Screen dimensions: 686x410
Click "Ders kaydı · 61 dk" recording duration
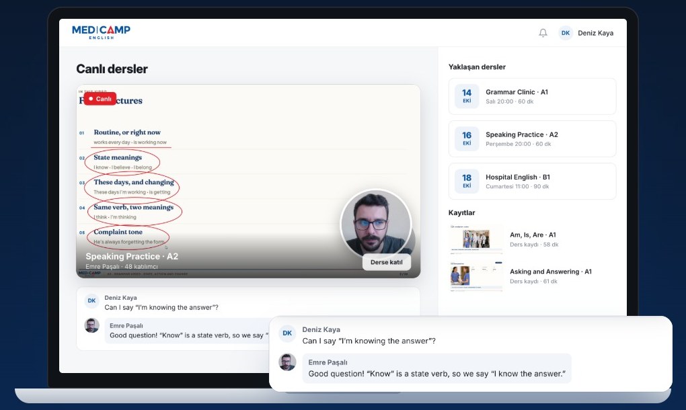coord(533,282)
